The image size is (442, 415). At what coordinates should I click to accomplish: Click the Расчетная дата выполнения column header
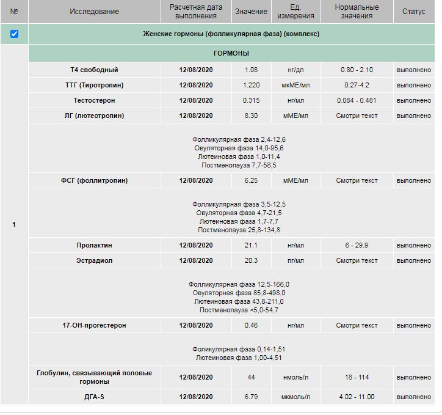tap(195, 12)
